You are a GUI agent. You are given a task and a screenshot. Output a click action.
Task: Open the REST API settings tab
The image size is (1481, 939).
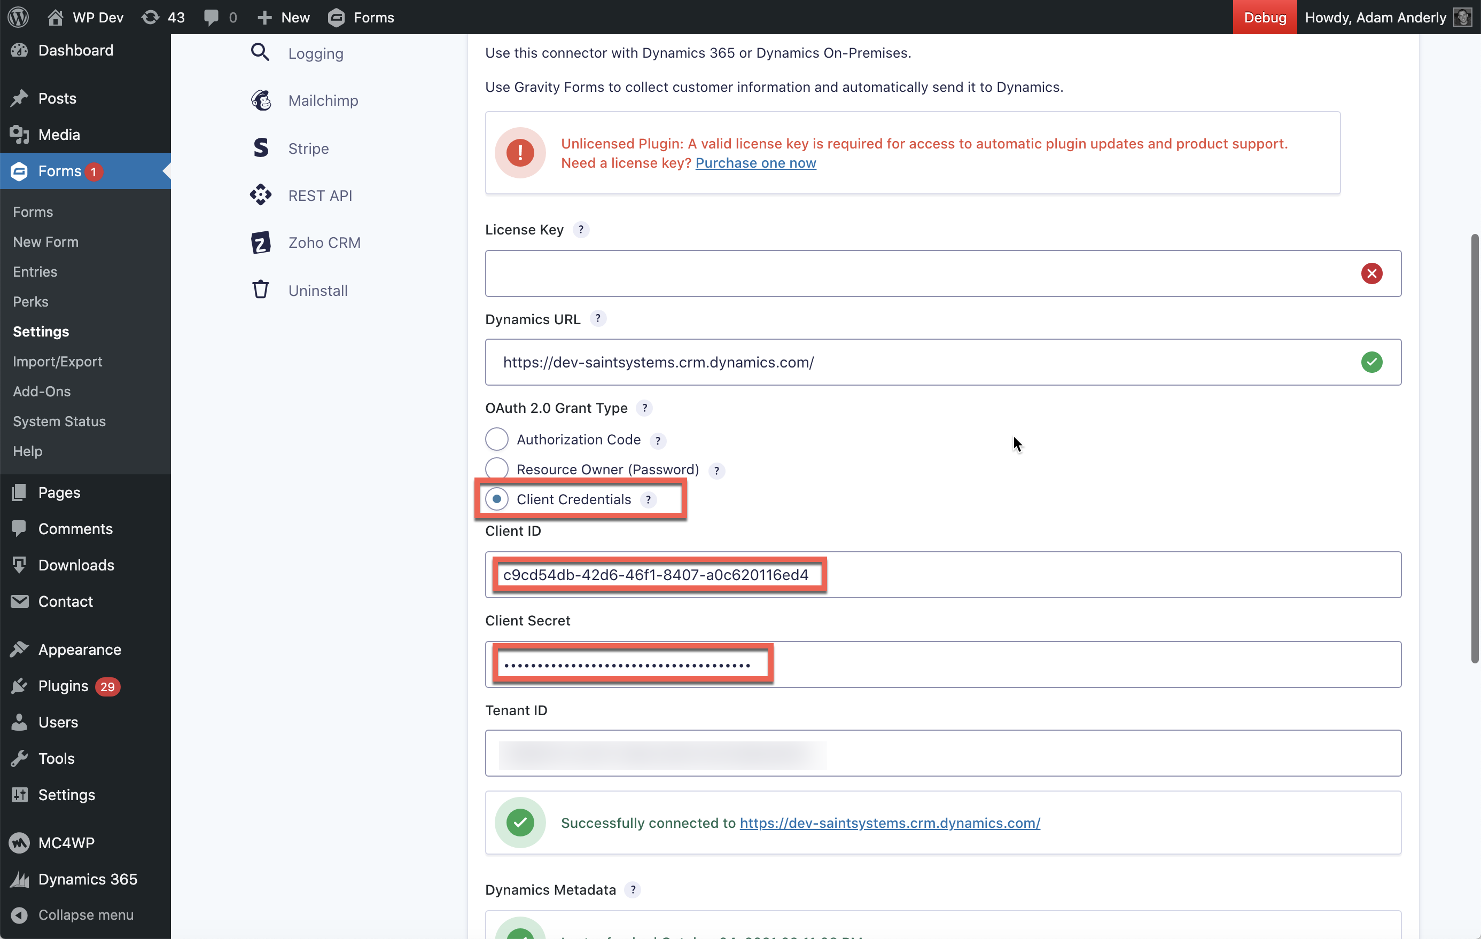tap(301, 195)
